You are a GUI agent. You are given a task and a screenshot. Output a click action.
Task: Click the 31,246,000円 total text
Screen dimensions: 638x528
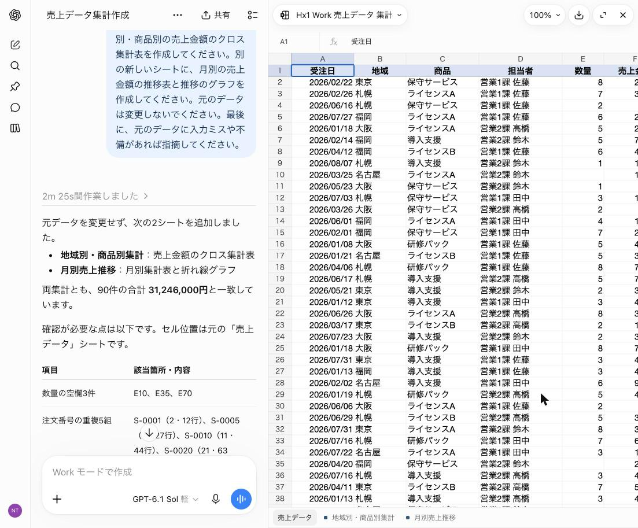point(178,290)
